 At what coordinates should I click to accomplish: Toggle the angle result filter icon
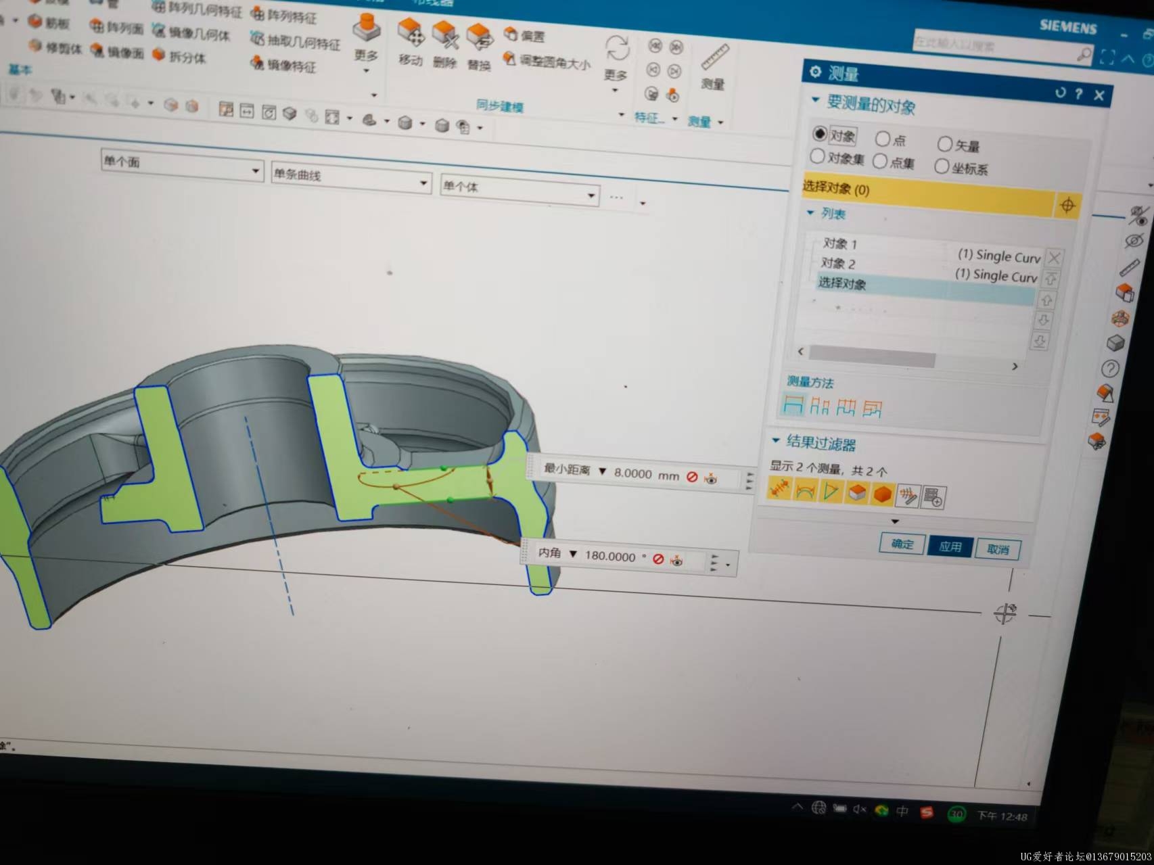coord(830,491)
